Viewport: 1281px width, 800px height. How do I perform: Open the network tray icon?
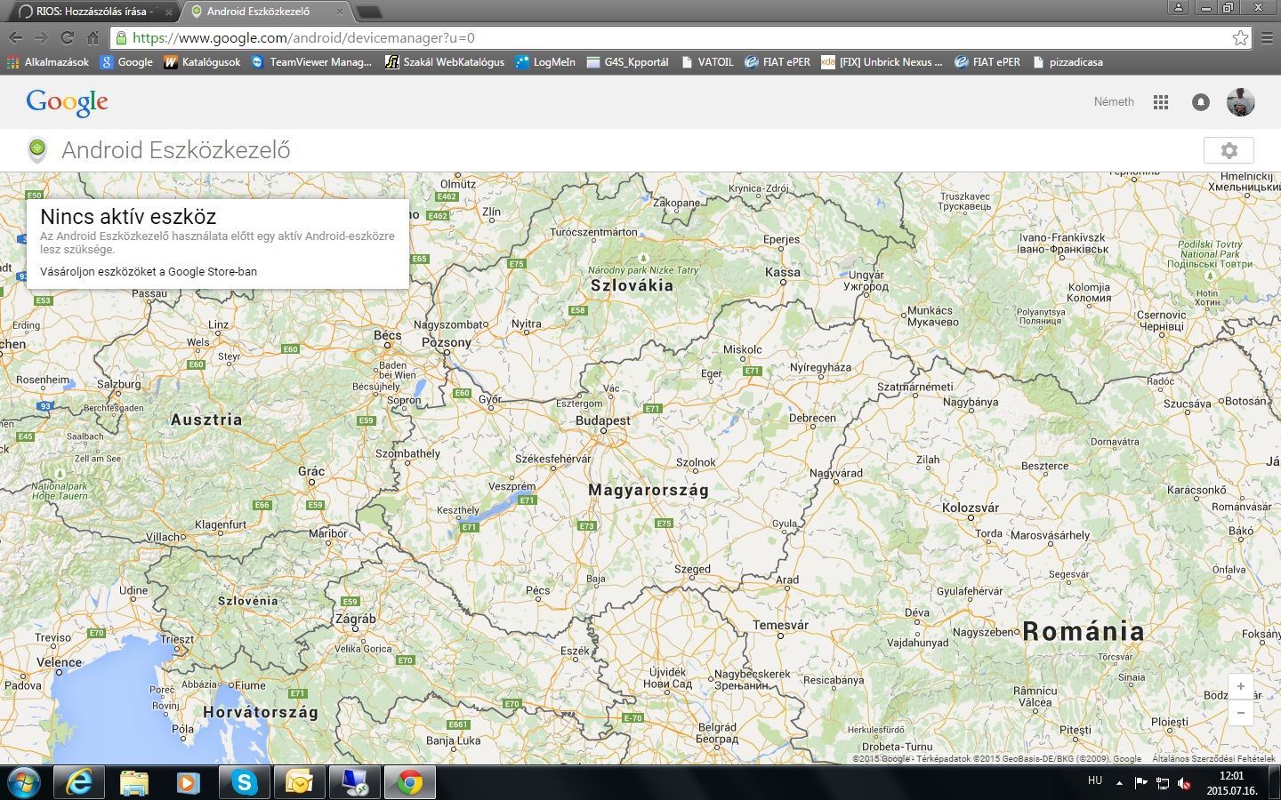point(1163,783)
